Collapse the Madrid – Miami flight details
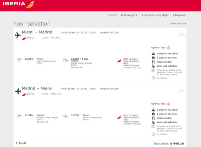 point(182,91)
